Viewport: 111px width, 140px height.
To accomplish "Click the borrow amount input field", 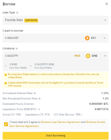I will 43,38.
